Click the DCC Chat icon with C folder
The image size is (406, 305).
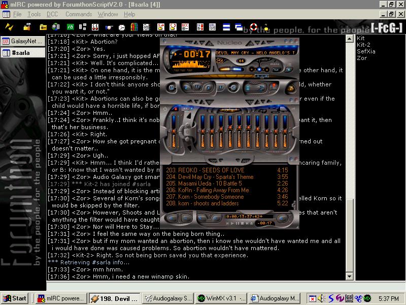point(173,27)
